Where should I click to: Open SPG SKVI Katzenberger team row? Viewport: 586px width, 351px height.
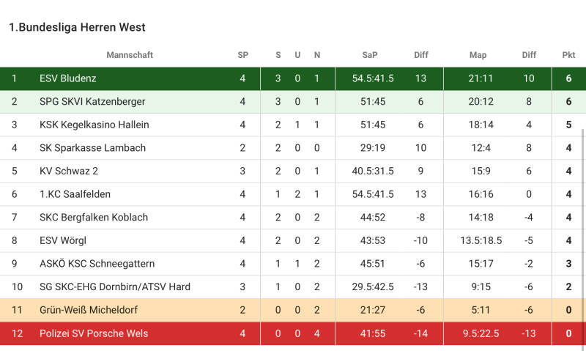point(92,102)
